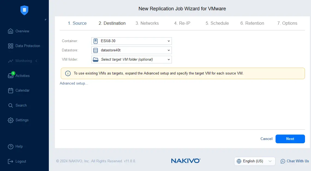Open the English (US) language dropdown

point(255,161)
